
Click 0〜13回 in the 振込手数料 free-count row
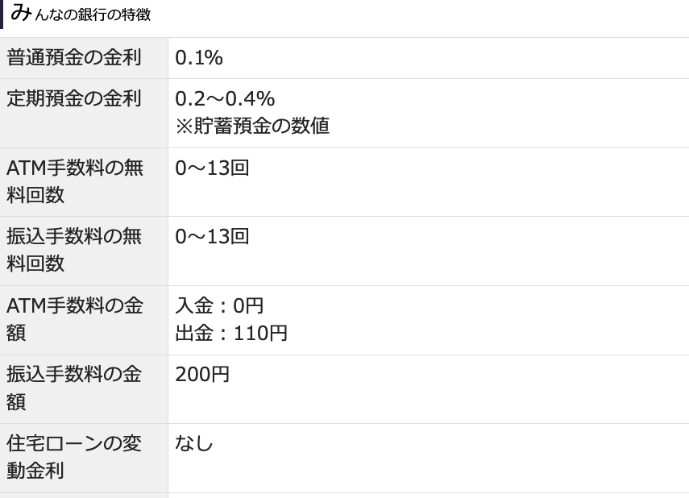pyautogui.click(x=212, y=237)
